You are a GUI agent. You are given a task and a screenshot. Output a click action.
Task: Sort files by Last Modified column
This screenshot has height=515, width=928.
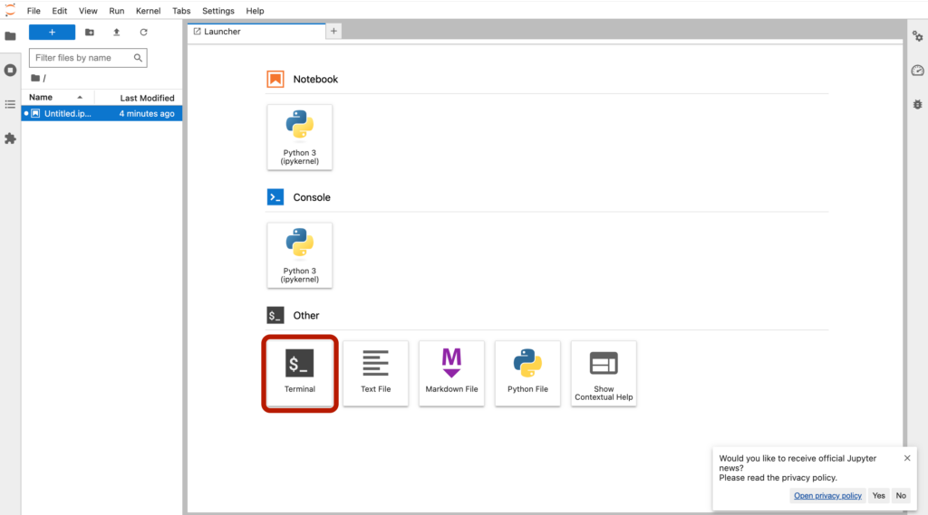(x=139, y=98)
